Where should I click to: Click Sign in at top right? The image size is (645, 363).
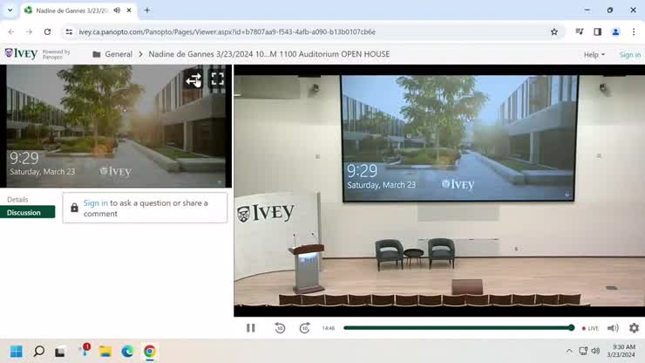click(629, 54)
